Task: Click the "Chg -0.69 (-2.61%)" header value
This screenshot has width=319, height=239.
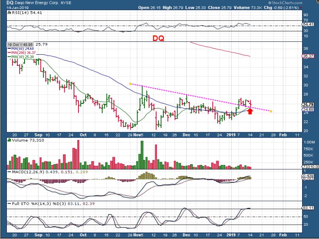Action: [x=281, y=8]
